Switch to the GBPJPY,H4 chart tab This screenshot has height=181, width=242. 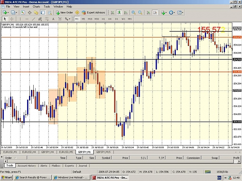point(47,152)
